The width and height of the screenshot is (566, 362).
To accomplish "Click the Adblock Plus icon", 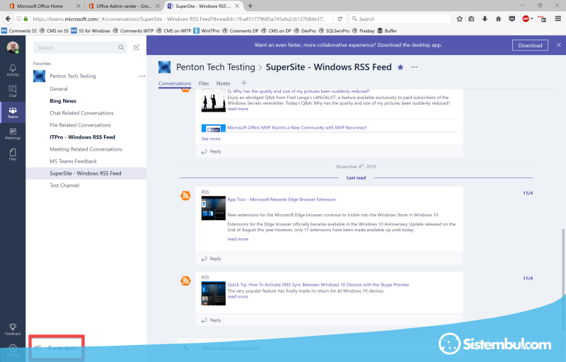I will click(x=526, y=19).
